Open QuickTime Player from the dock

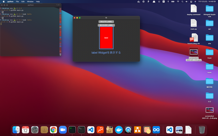(128, 130)
